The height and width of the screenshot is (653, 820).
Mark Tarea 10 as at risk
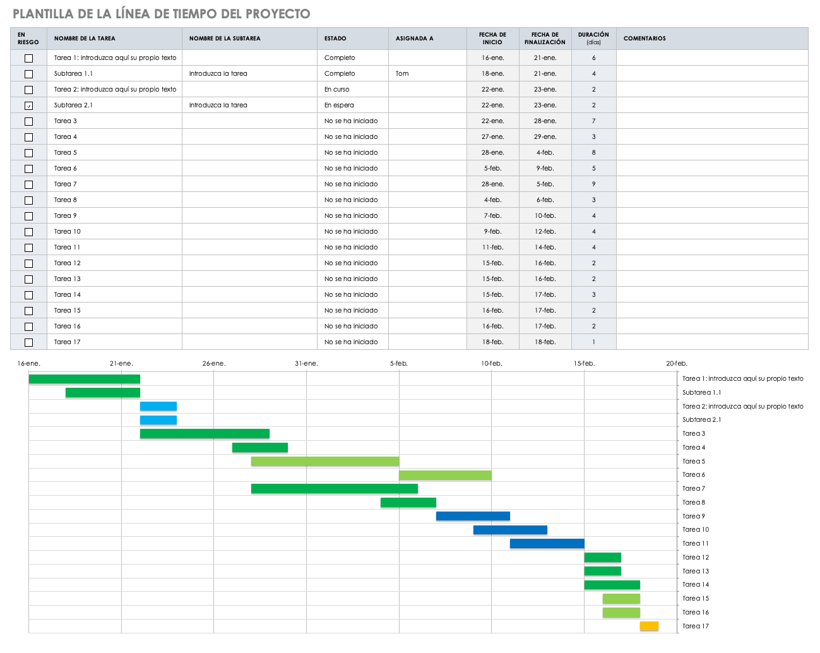(28, 232)
